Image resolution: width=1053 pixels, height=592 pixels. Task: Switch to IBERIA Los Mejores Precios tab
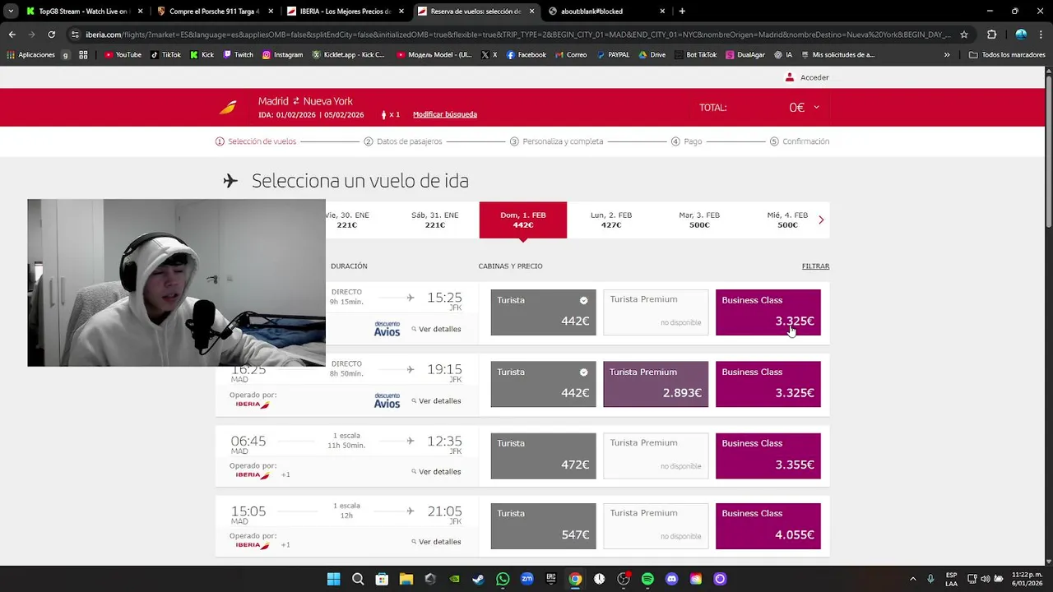tap(344, 12)
